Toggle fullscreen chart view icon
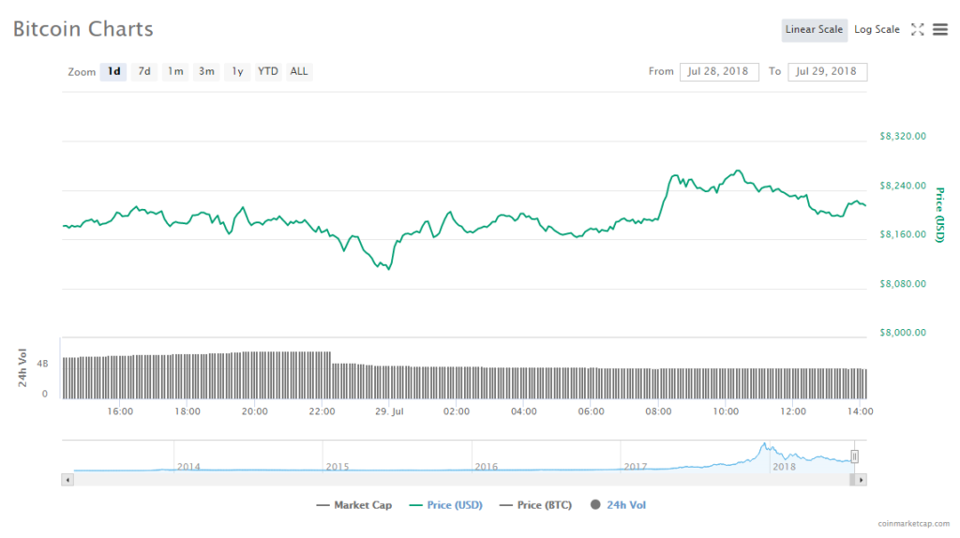Viewport: 960px width, 538px height. pyautogui.click(x=917, y=30)
